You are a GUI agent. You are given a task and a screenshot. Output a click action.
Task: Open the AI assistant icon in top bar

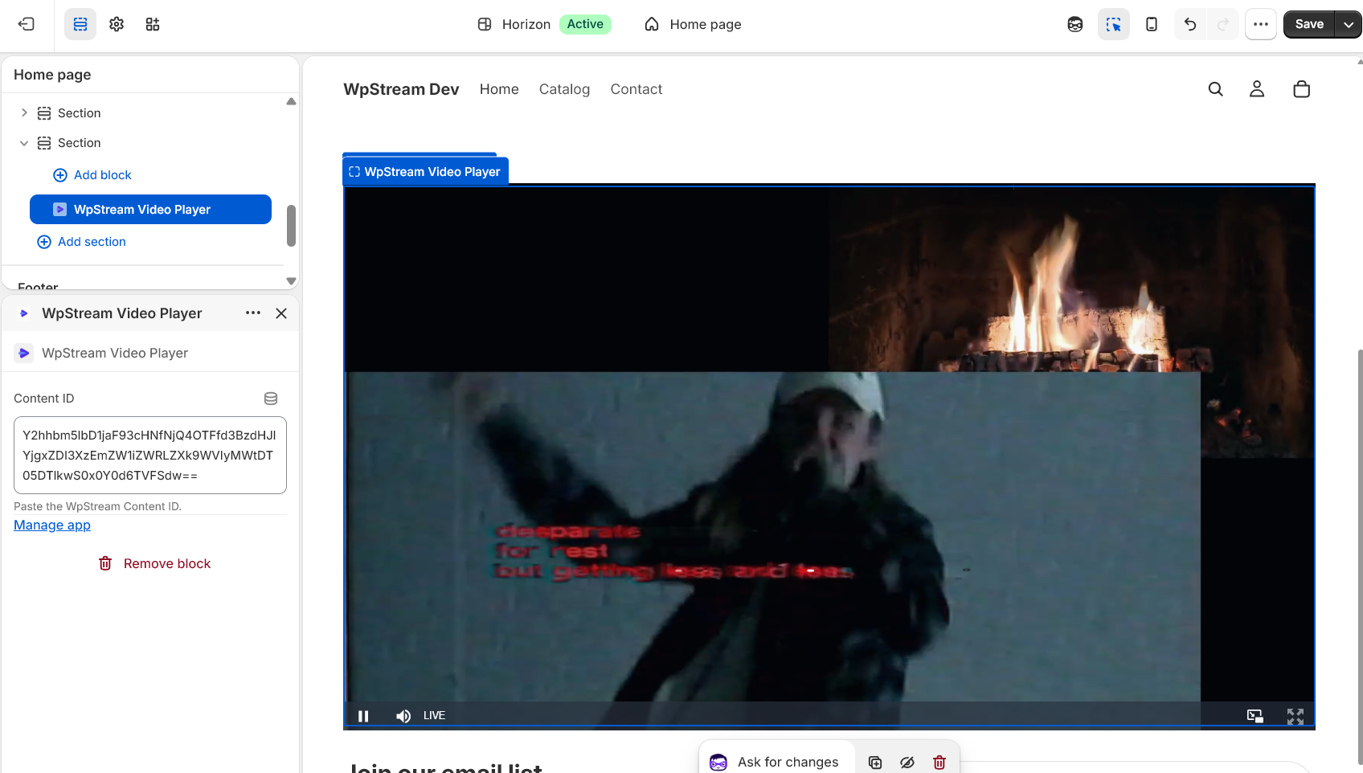[1075, 24]
